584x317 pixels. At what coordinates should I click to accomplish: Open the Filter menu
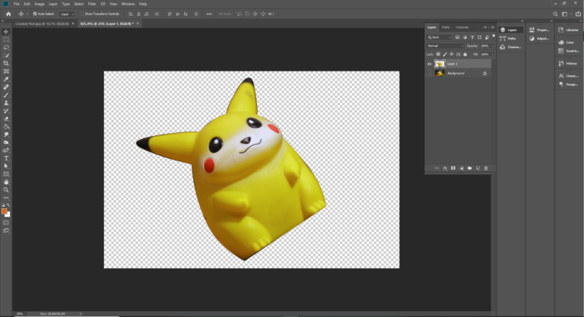click(91, 4)
